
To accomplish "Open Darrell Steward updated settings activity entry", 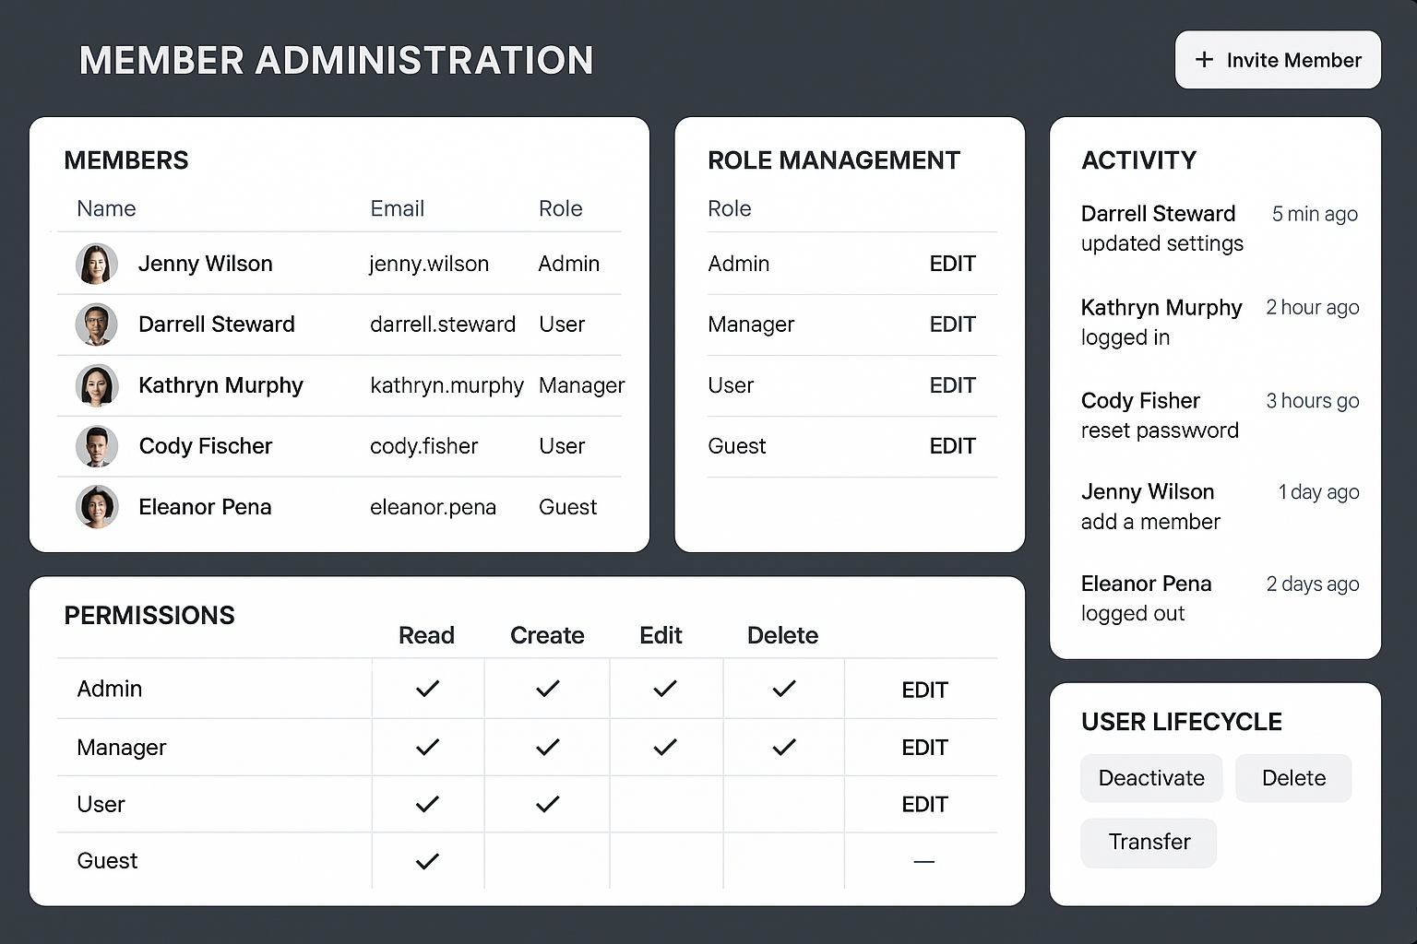I will click(1219, 229).
